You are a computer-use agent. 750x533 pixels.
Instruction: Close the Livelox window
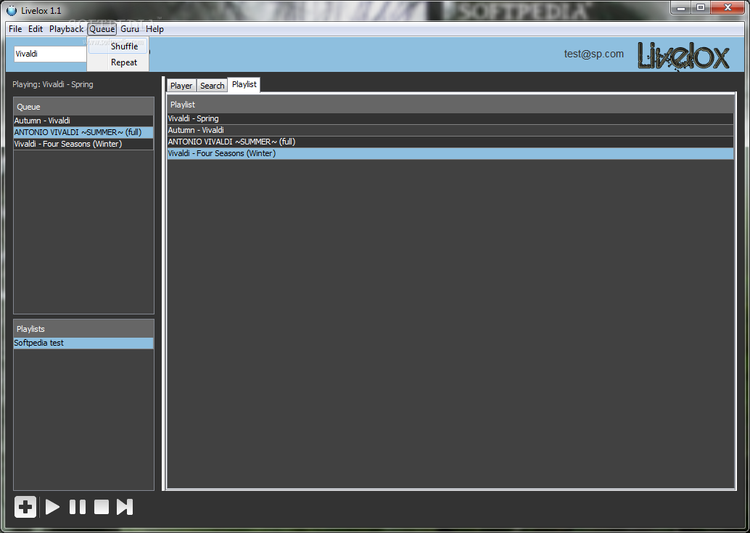pos(728,8)
